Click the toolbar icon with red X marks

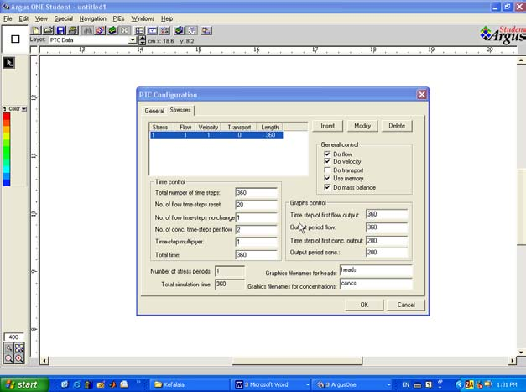click(x=164, y=30)
